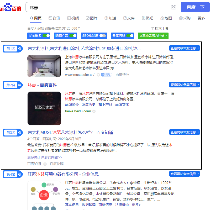Open 意大利涂料 first result title link
This screenshot has height=210, width=210.
[84, 48]
